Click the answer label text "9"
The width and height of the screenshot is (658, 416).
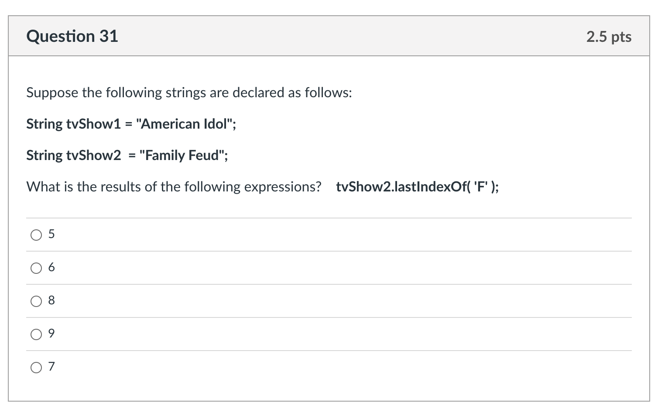[51, 334]
